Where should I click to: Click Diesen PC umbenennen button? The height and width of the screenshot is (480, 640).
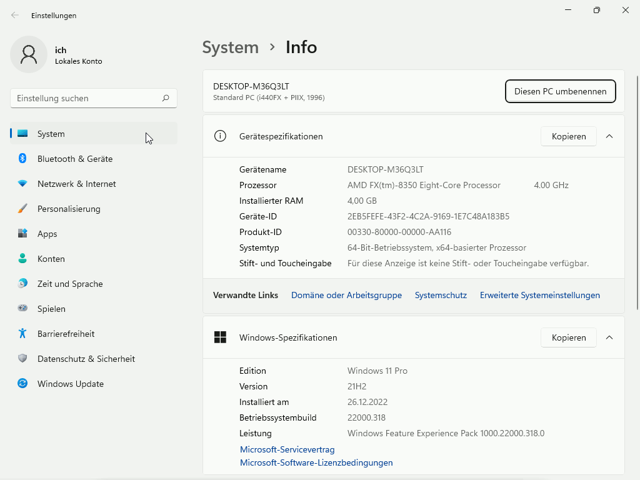pos(560,91)
